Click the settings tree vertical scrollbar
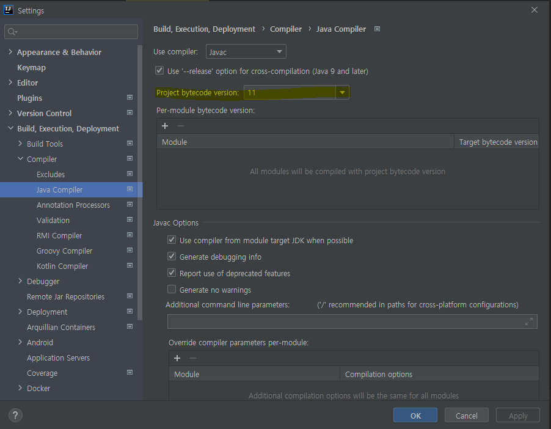 click(x=140, y=183)
